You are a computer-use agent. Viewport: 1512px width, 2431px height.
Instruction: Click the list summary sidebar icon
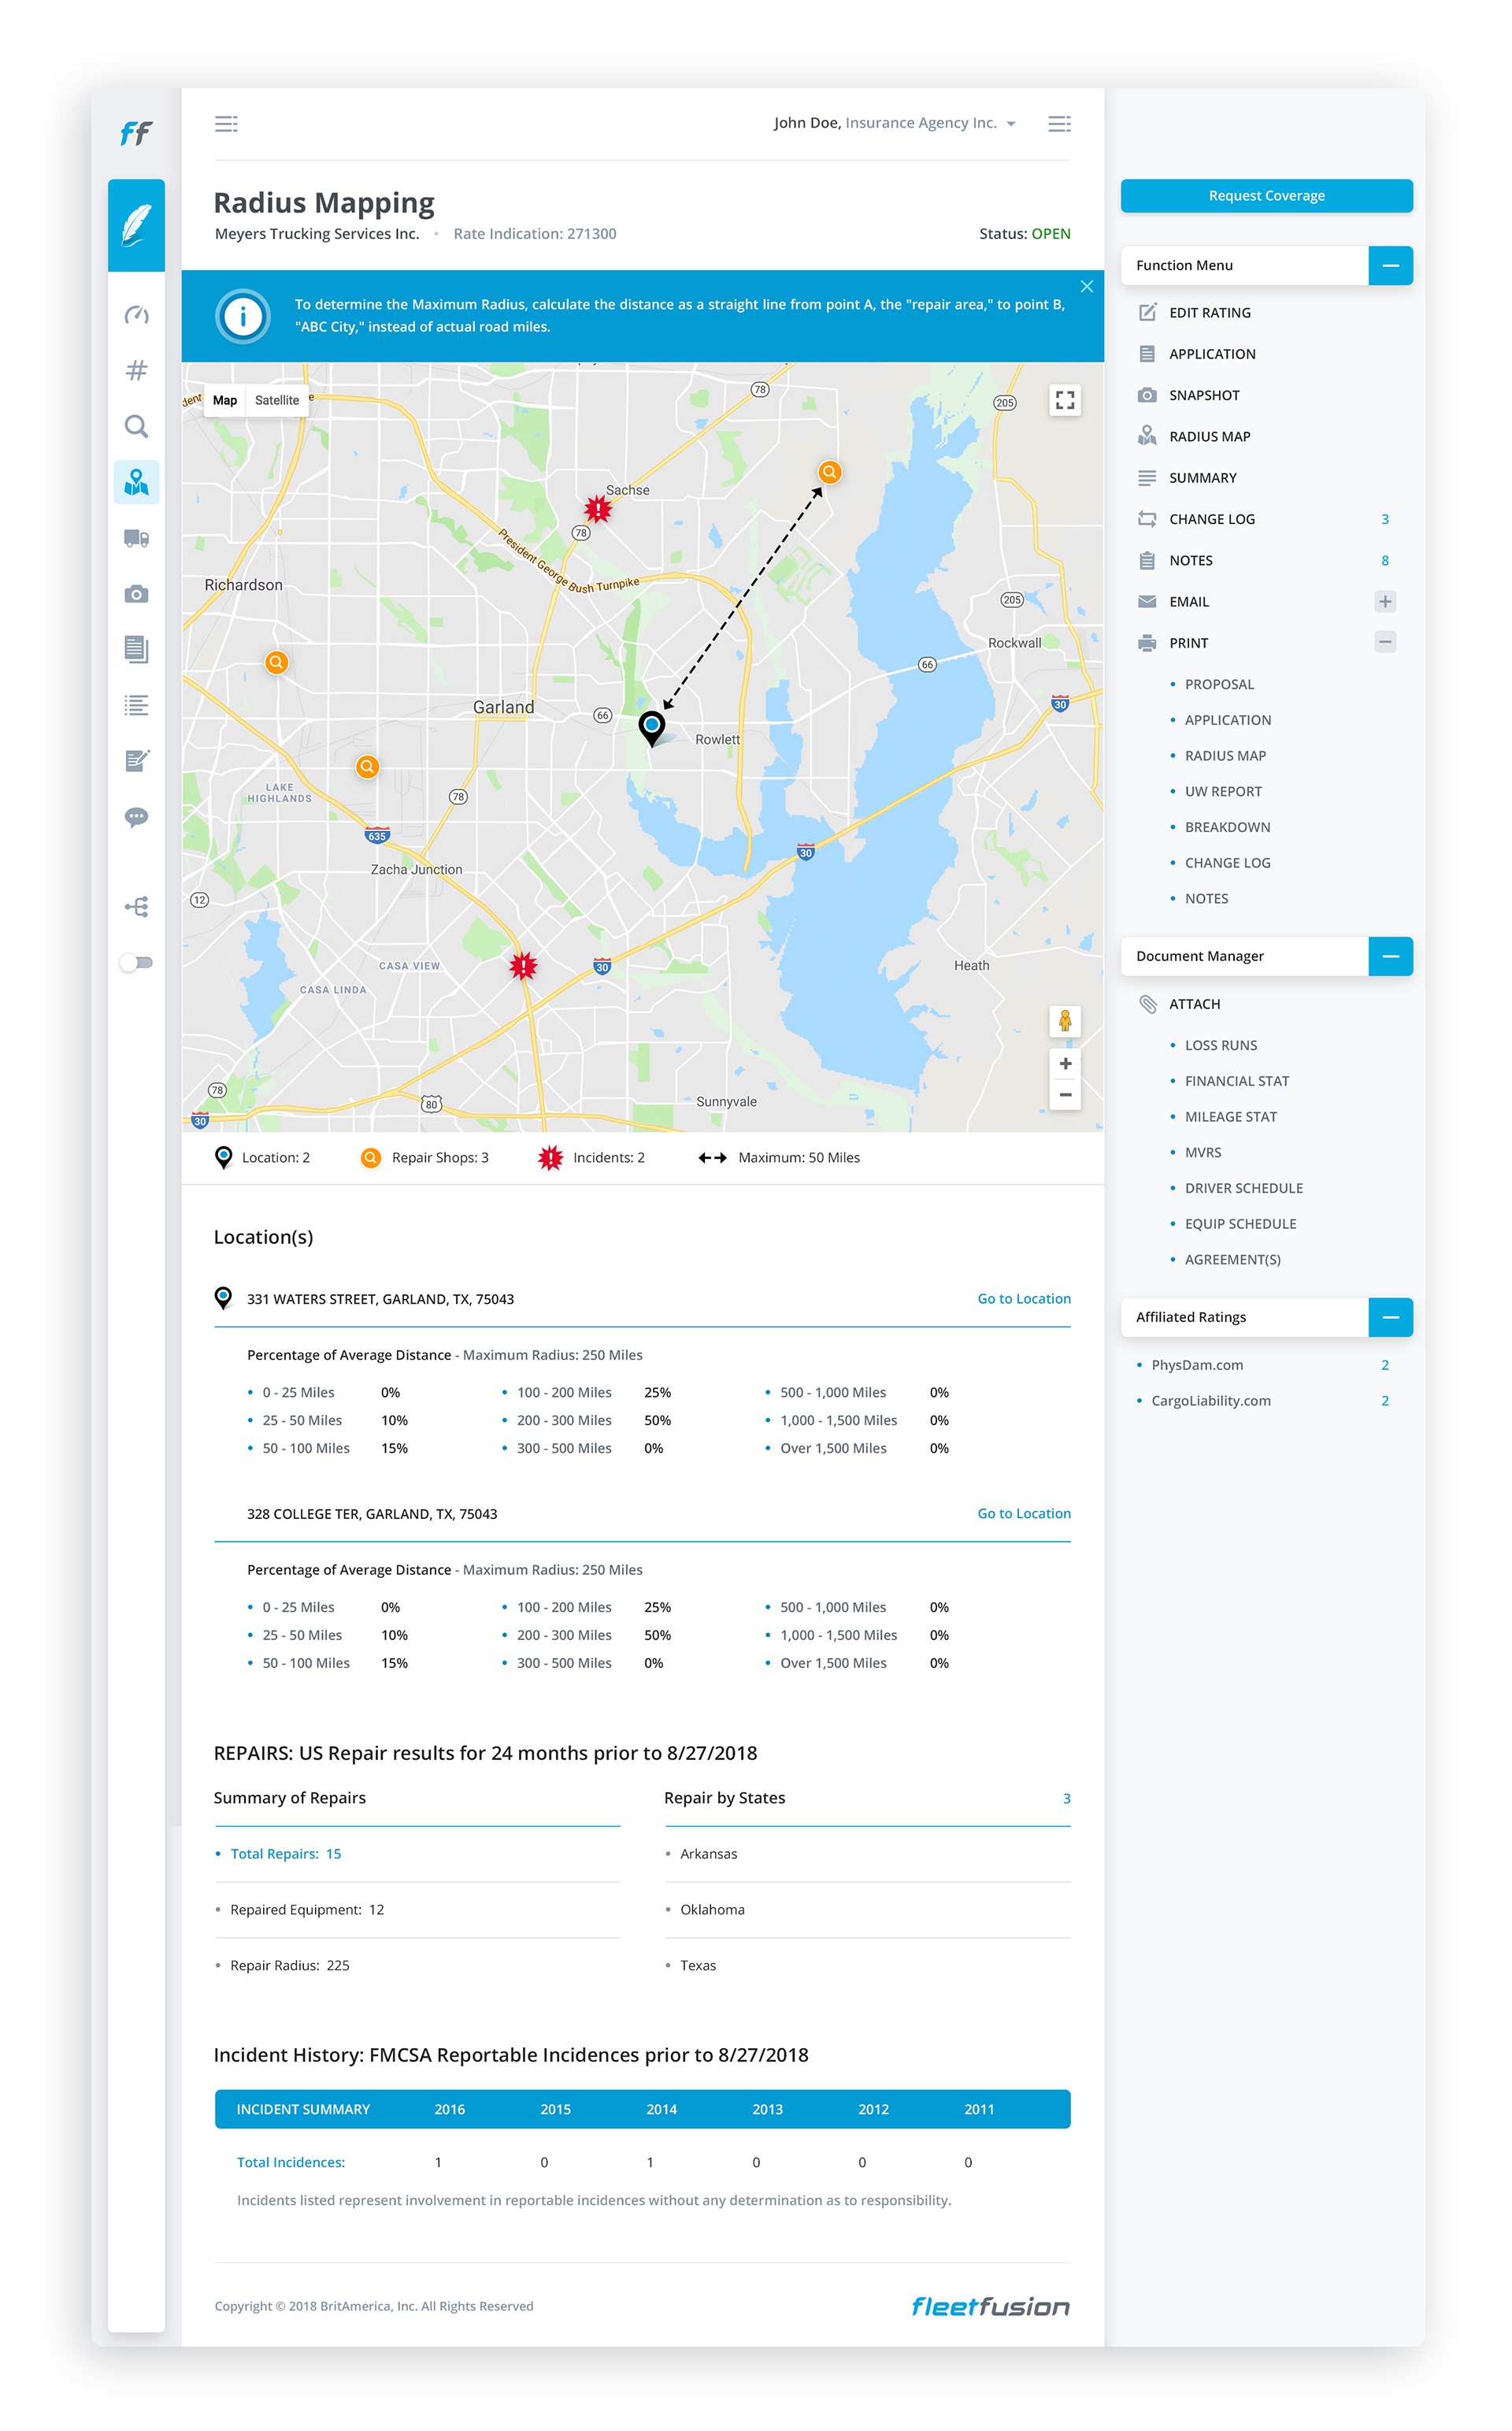pyautogui.click(x=136, y=705)
